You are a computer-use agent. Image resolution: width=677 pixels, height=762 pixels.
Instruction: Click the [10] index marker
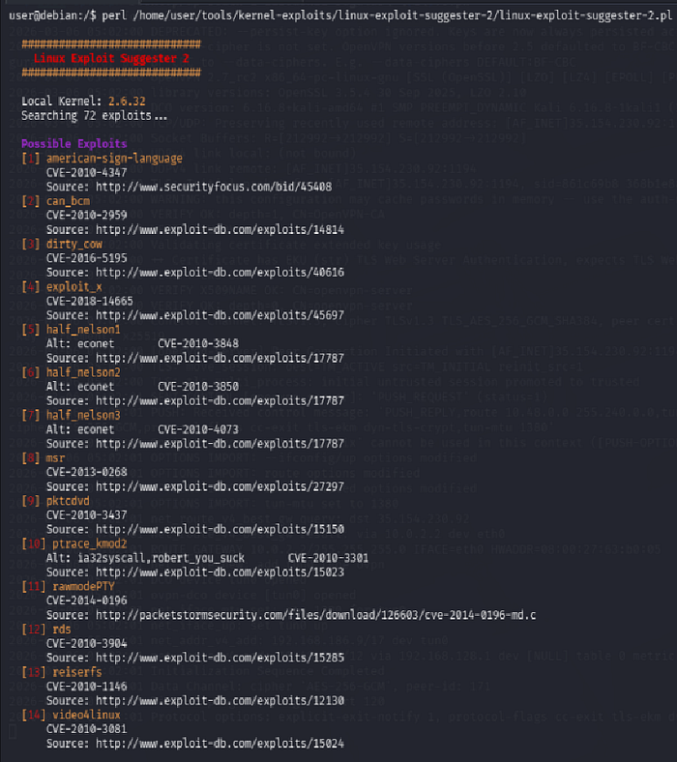[x=34, y=543]
